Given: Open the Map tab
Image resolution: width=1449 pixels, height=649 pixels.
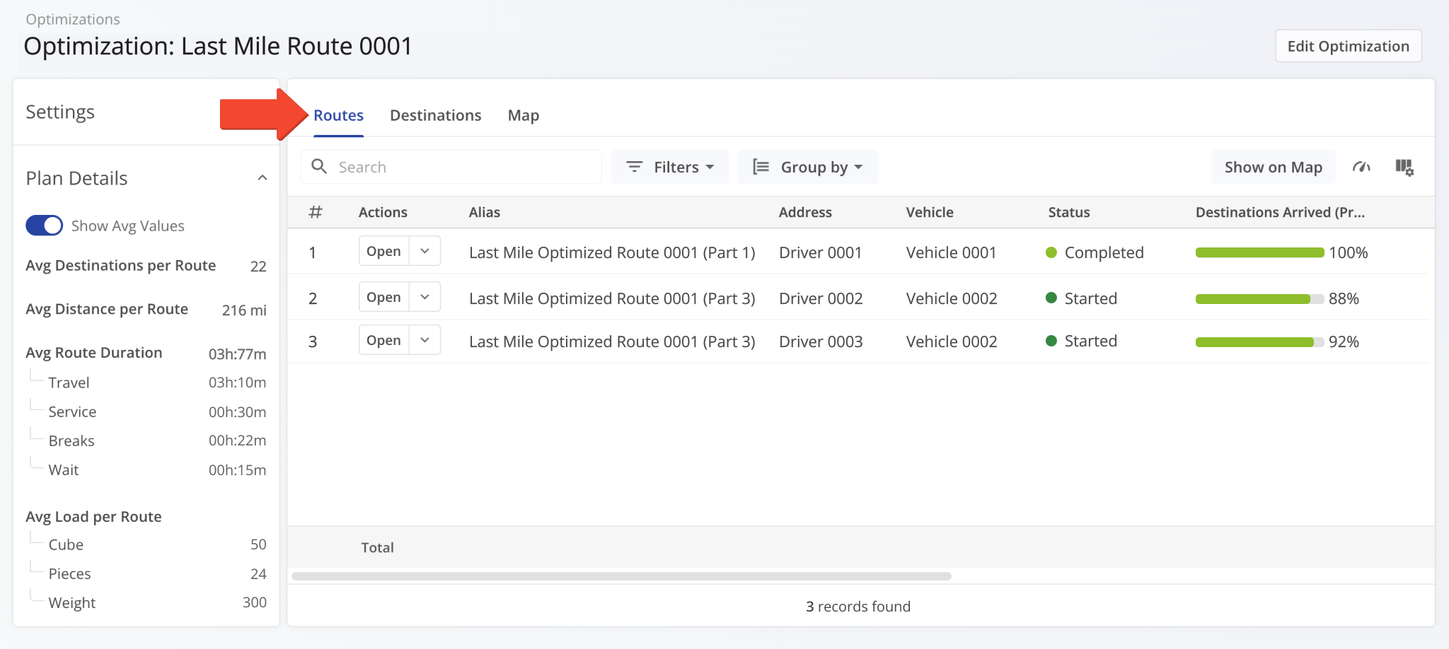Looking at the screenshot, I should [523, 115].
